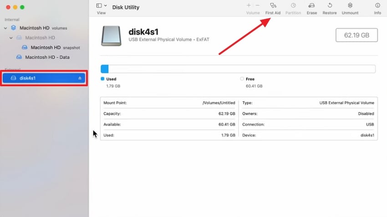Click the Available 60.41 GB table value
The width and height of the screenshot is (387, 217).
(x=227, y=124)
